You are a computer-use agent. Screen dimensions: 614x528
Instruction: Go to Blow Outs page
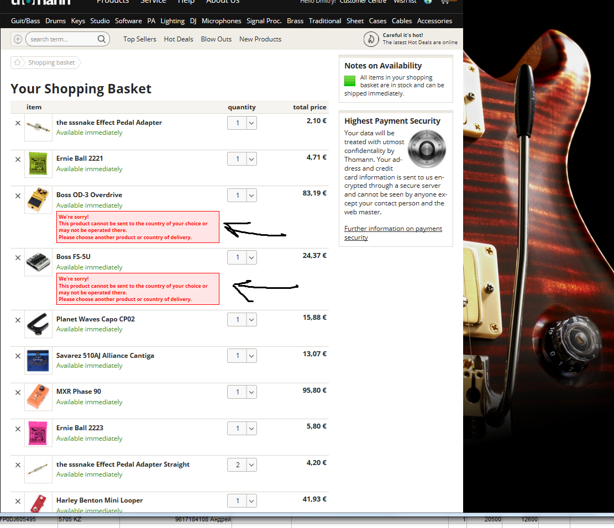[x=216, y=39]
